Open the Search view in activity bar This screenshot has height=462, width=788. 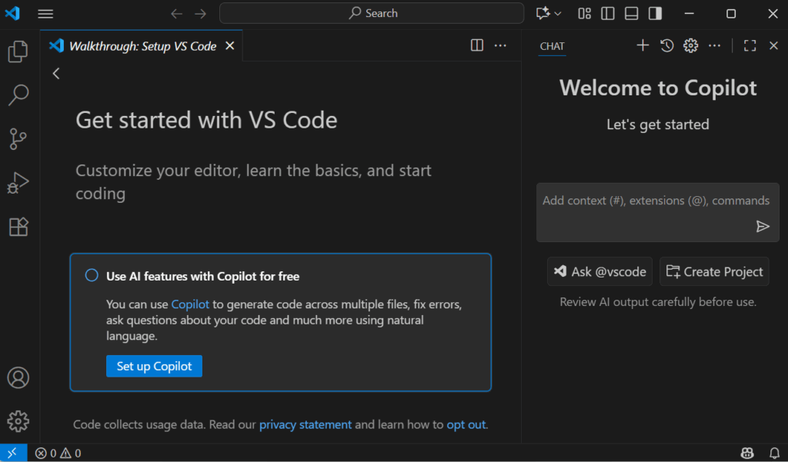18,95
